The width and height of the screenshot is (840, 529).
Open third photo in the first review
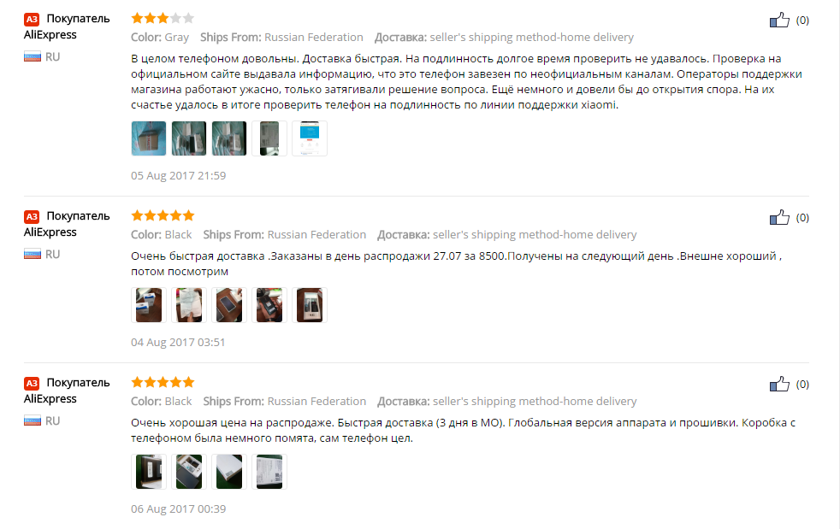(x=229, y=138)
